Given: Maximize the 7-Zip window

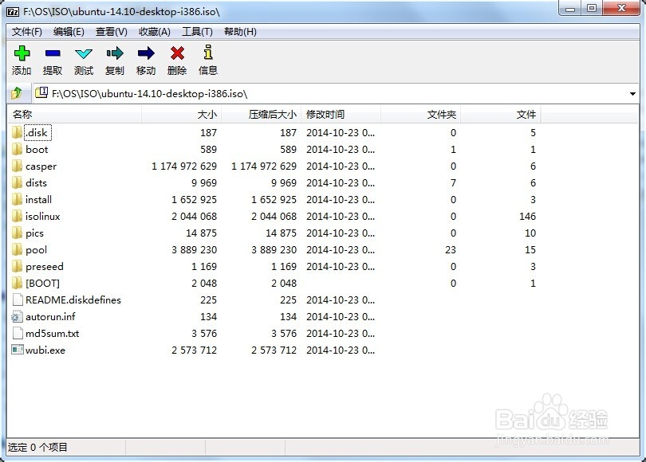Looking at the screenshot, I should click(x=592, y=8).
